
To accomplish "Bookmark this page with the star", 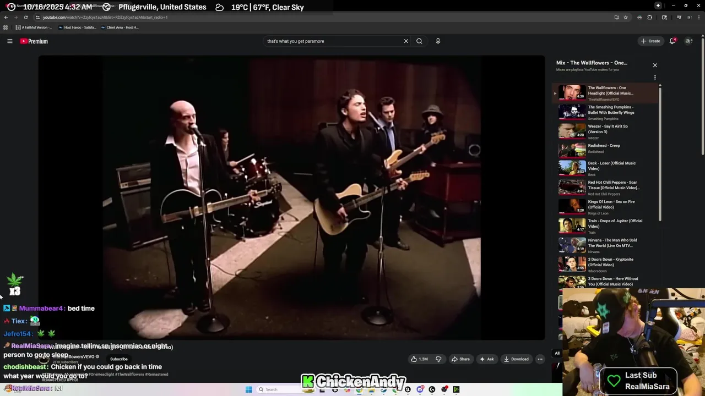I will (626, 17).
